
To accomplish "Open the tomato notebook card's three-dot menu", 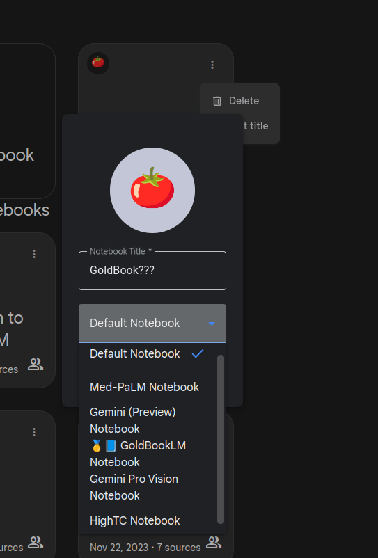I will [212, 65].
